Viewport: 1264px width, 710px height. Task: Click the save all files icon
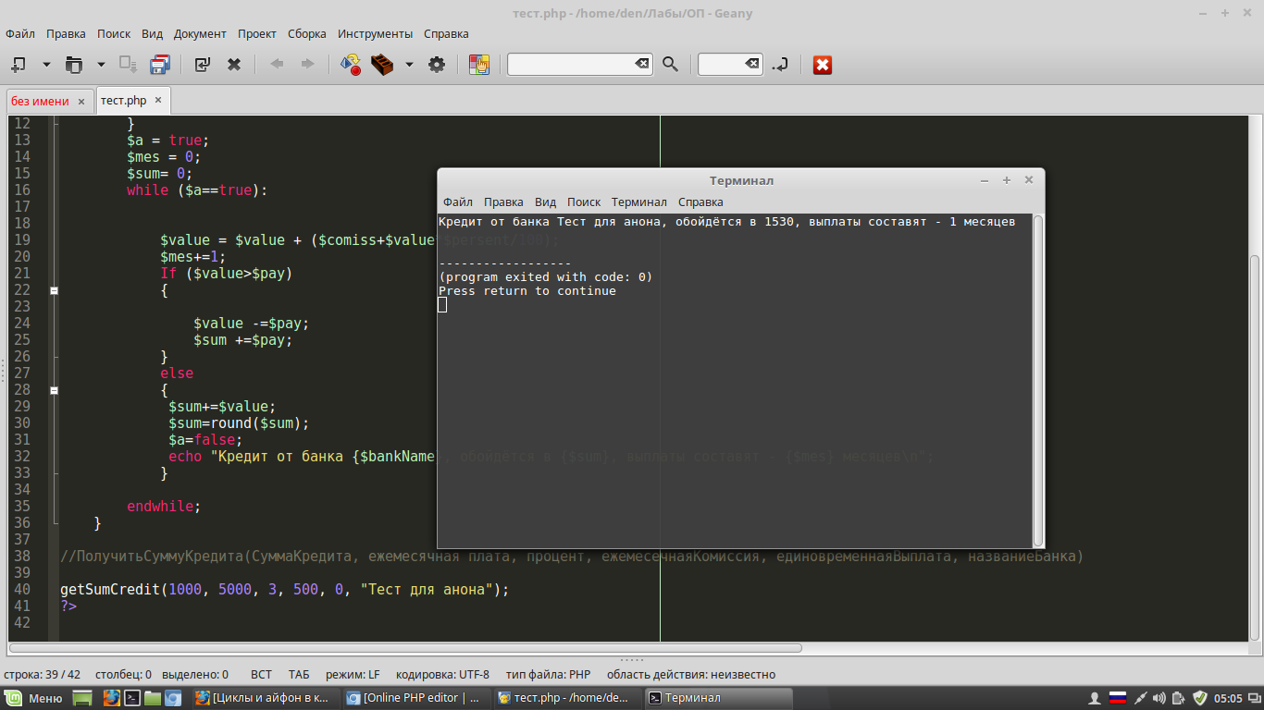tap(160, 65)
